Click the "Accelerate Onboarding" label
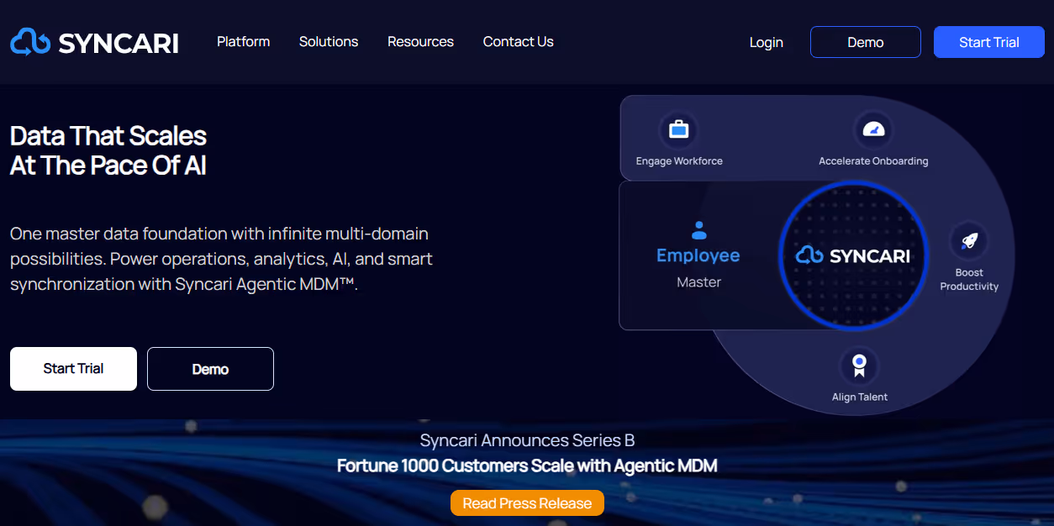Image resolution: width=1054 pixels, height=526 pixels. pyautogui.click(x=873, y=160)
